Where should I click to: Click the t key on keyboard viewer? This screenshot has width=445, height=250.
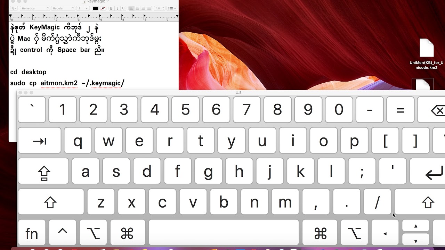[201, 141]
